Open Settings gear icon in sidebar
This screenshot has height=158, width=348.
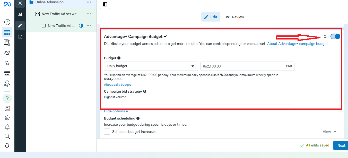coord(7,118)
